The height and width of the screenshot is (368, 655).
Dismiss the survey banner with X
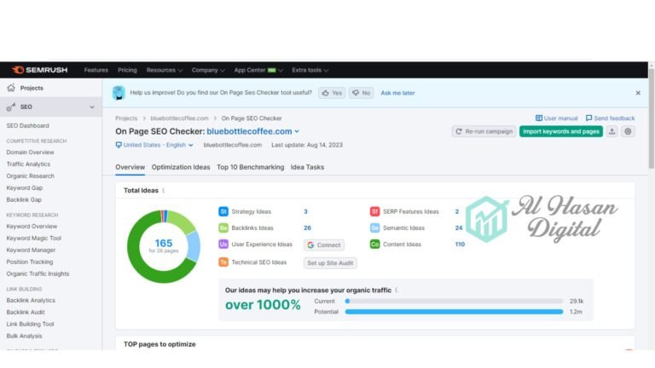coord(637,93)
